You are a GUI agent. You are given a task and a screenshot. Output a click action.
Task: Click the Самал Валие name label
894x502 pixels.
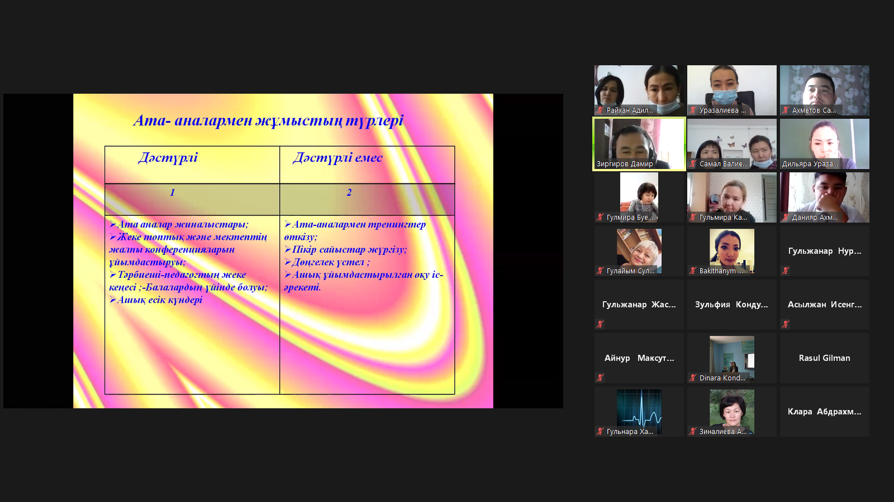point(723,164)
